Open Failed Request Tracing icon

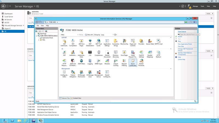pos(133,54)
